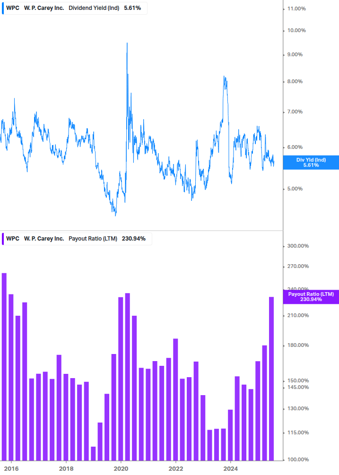Select the purple Payout Ratio 230.94% value tag
The image size is (339, 475).
pos(311,297)
